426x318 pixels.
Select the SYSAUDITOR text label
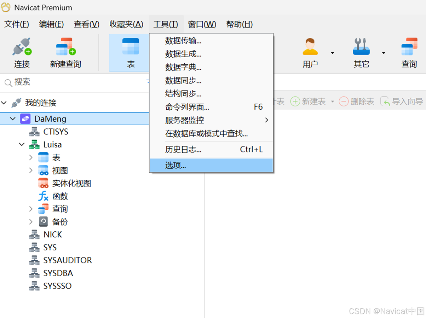pyautogui.click(x=68, y=260)
